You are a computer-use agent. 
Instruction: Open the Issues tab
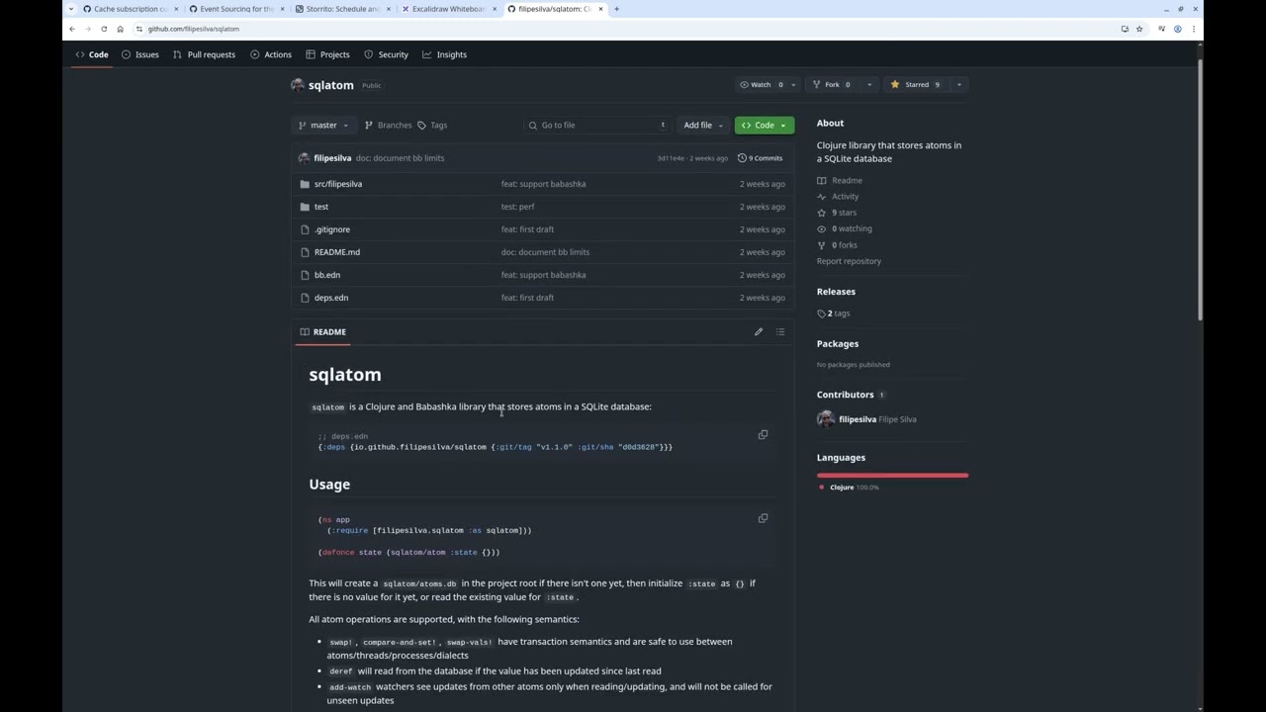tap(139, 54)
